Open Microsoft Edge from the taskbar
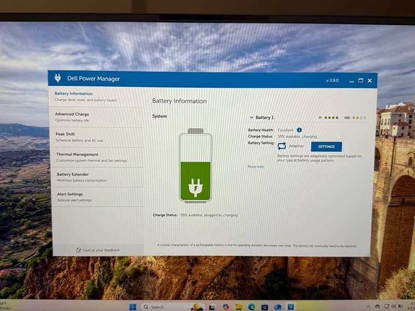Screen dimensions: 415x311 [252, 307]
